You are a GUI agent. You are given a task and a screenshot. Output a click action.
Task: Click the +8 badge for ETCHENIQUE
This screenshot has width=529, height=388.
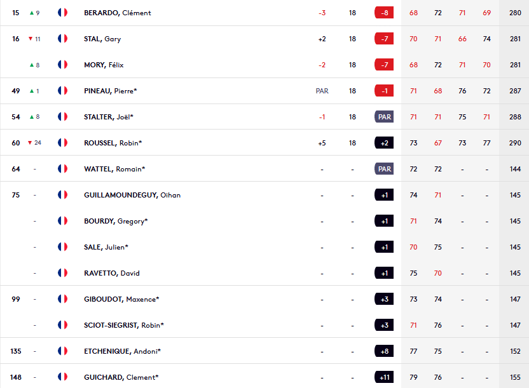pyautogui.click(x=384, y=351)
